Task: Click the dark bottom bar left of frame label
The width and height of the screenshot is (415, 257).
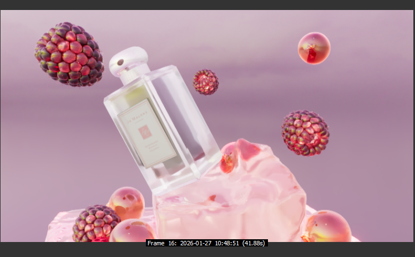Action: pos(72,249)
